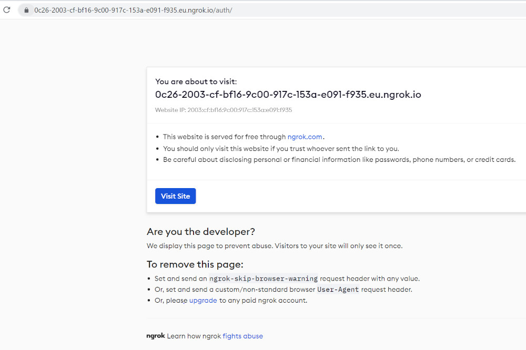Open the fights abuse link

point(243,336)
